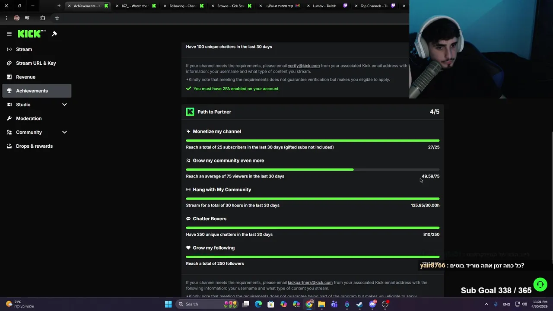Open the Kick hamburger menu
553x311 pixels.
click(x=9, y=34)
